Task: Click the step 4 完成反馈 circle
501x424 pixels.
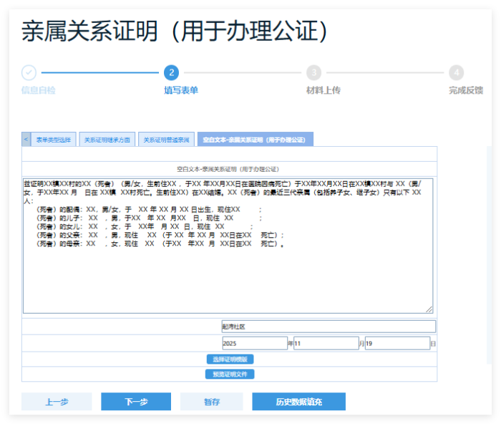Action: tap(457, 72)
